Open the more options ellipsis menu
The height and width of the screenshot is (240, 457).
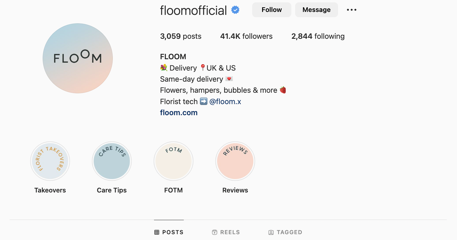tap(351, 10)
